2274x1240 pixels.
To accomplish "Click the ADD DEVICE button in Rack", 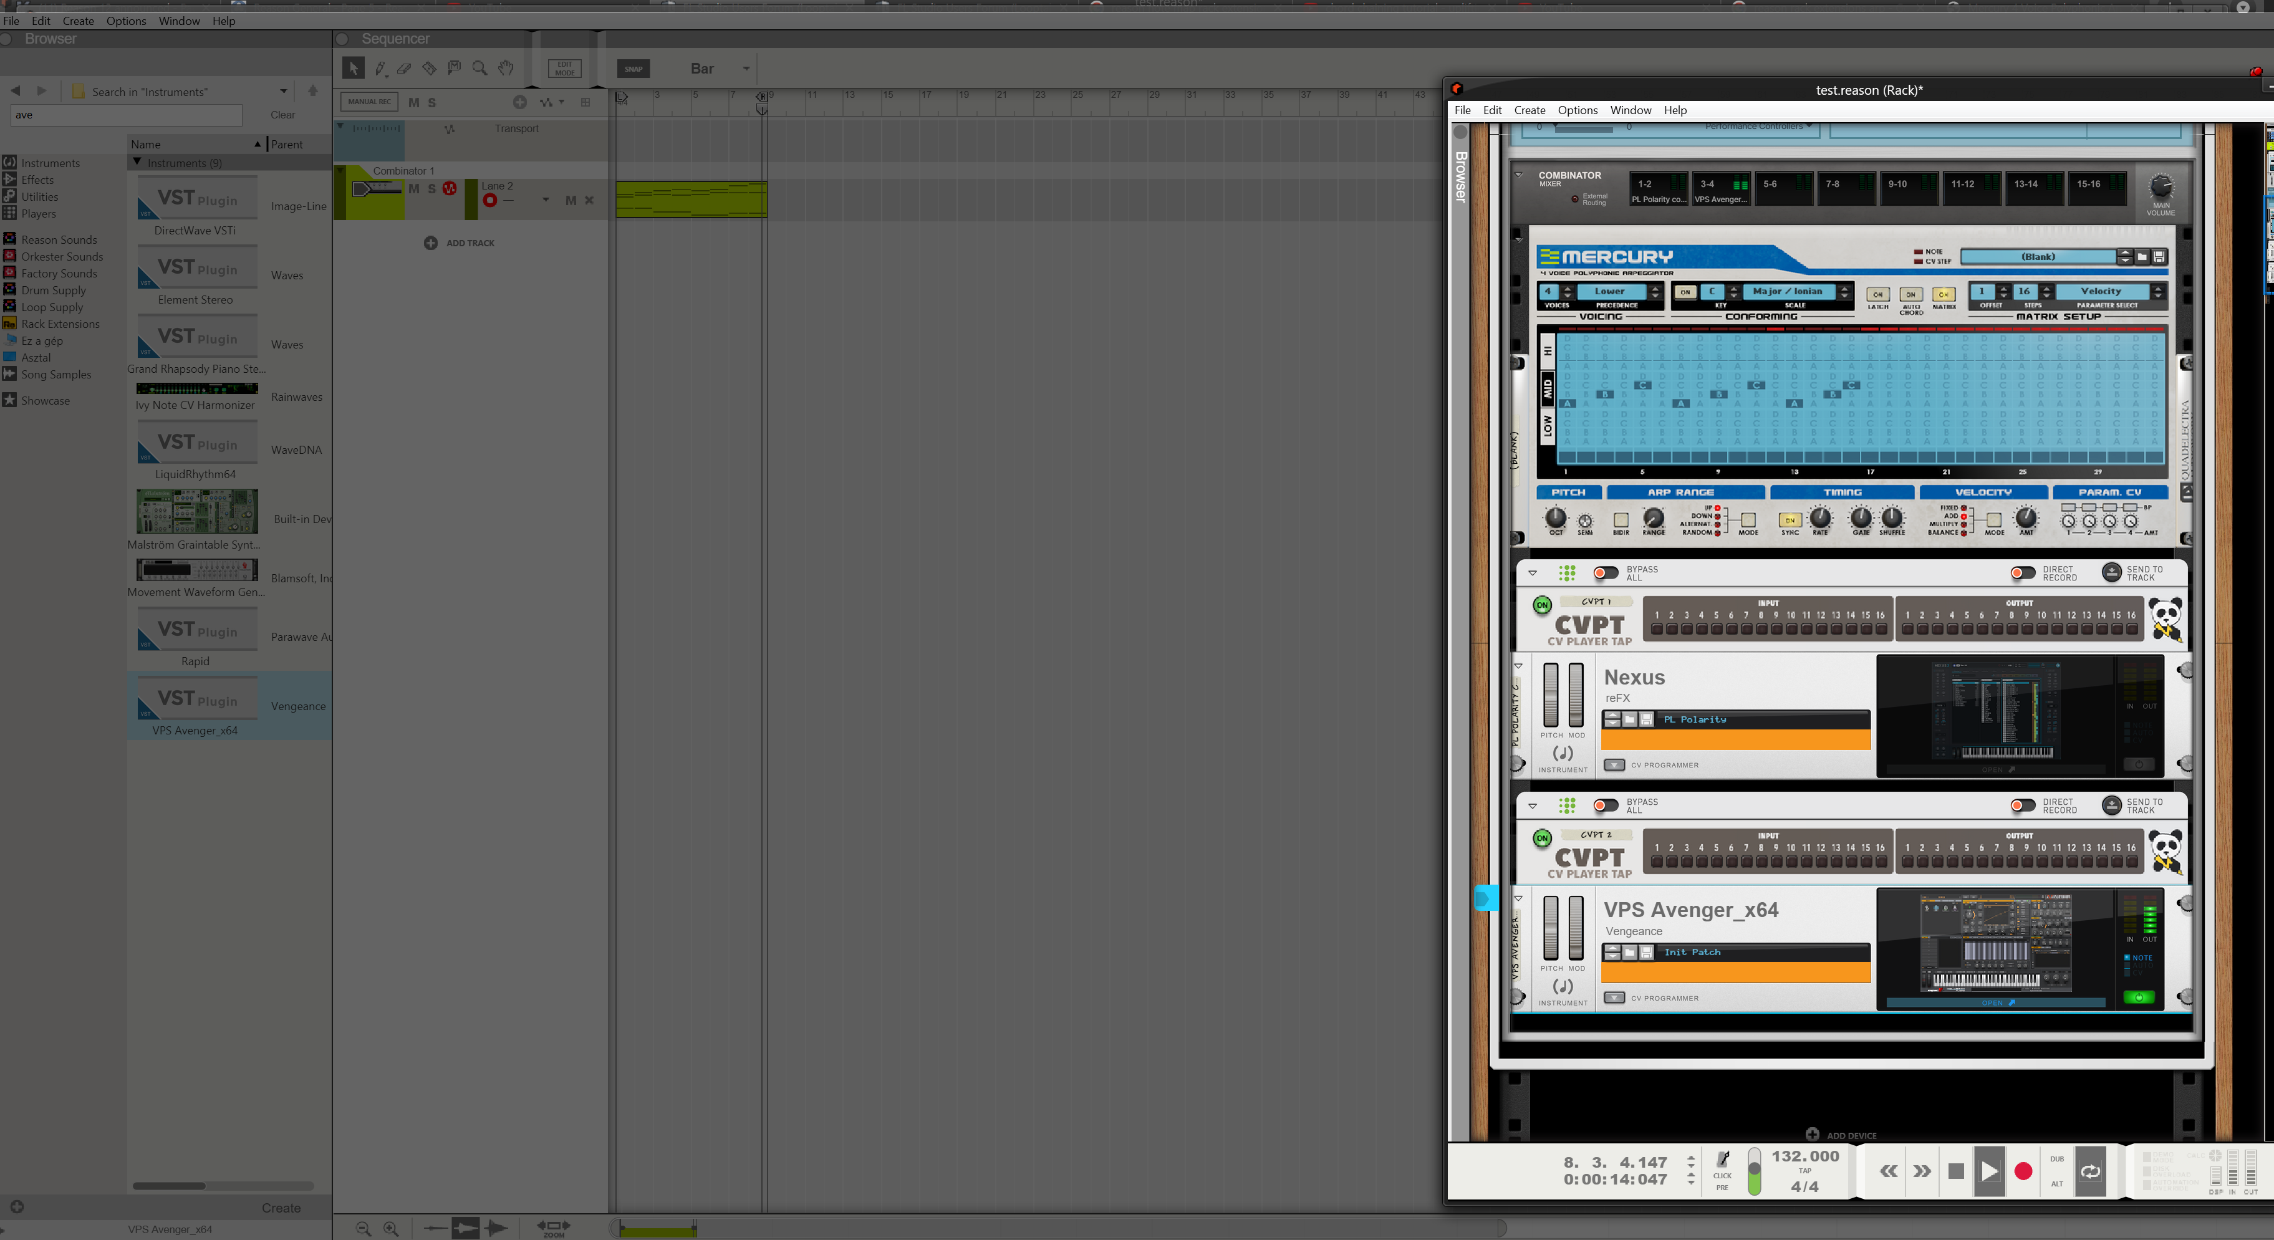I will 1841,1135.
